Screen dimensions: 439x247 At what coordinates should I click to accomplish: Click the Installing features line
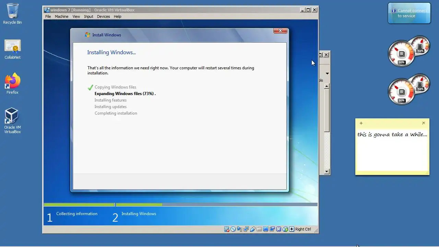coord(110,100)
